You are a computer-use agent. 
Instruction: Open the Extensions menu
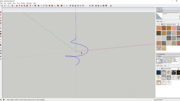point(29,3)
